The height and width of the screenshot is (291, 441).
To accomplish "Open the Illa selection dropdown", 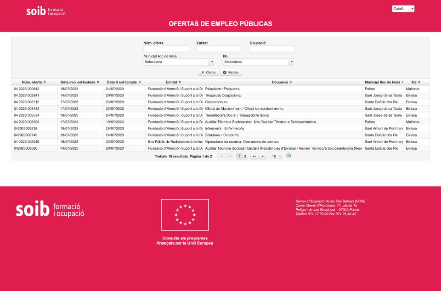I will click(x=258, y=62).
